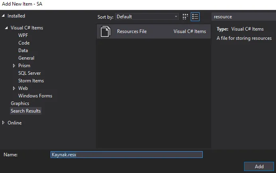Viewport: 276px width, 173px height.
Task: Select the Windows Forms category
Action: pos(35,96)
